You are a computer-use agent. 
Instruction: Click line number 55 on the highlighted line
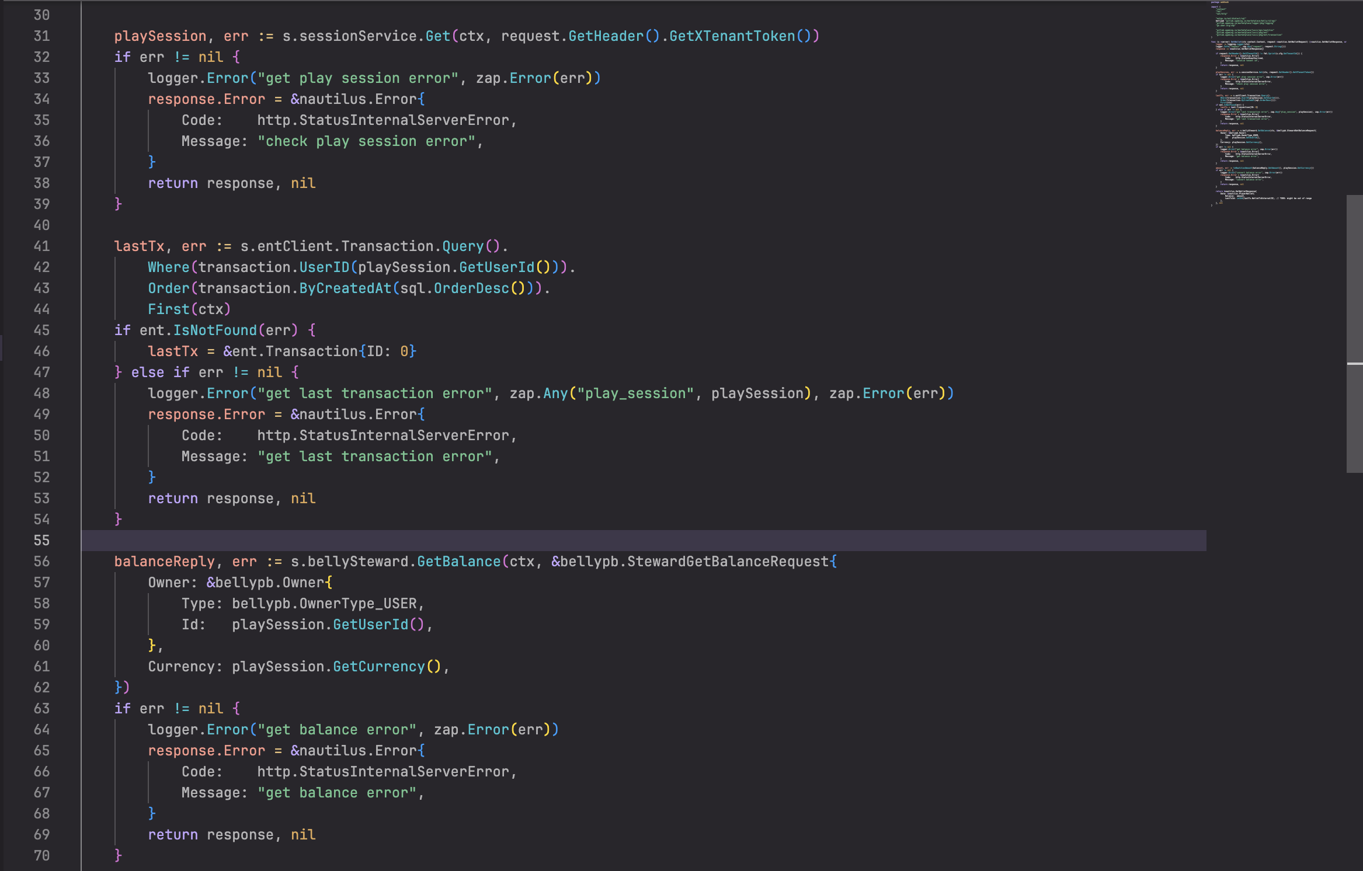click(41, 540)
